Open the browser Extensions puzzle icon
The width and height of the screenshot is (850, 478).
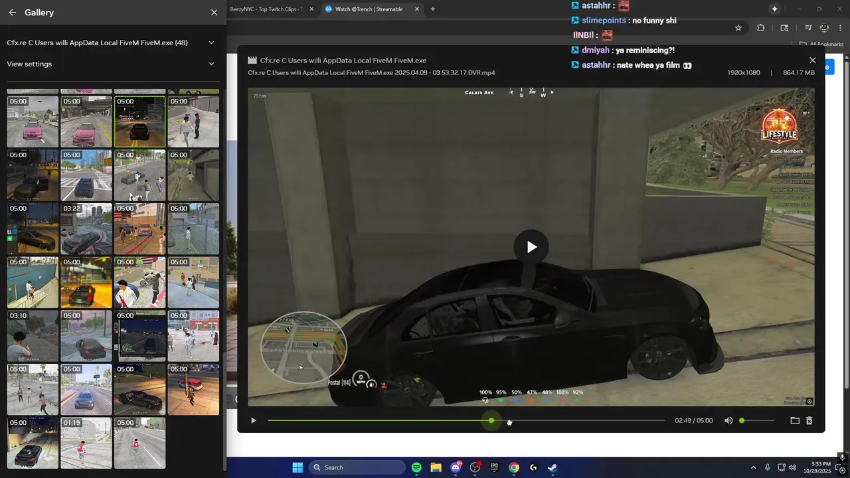coord(761,28)
